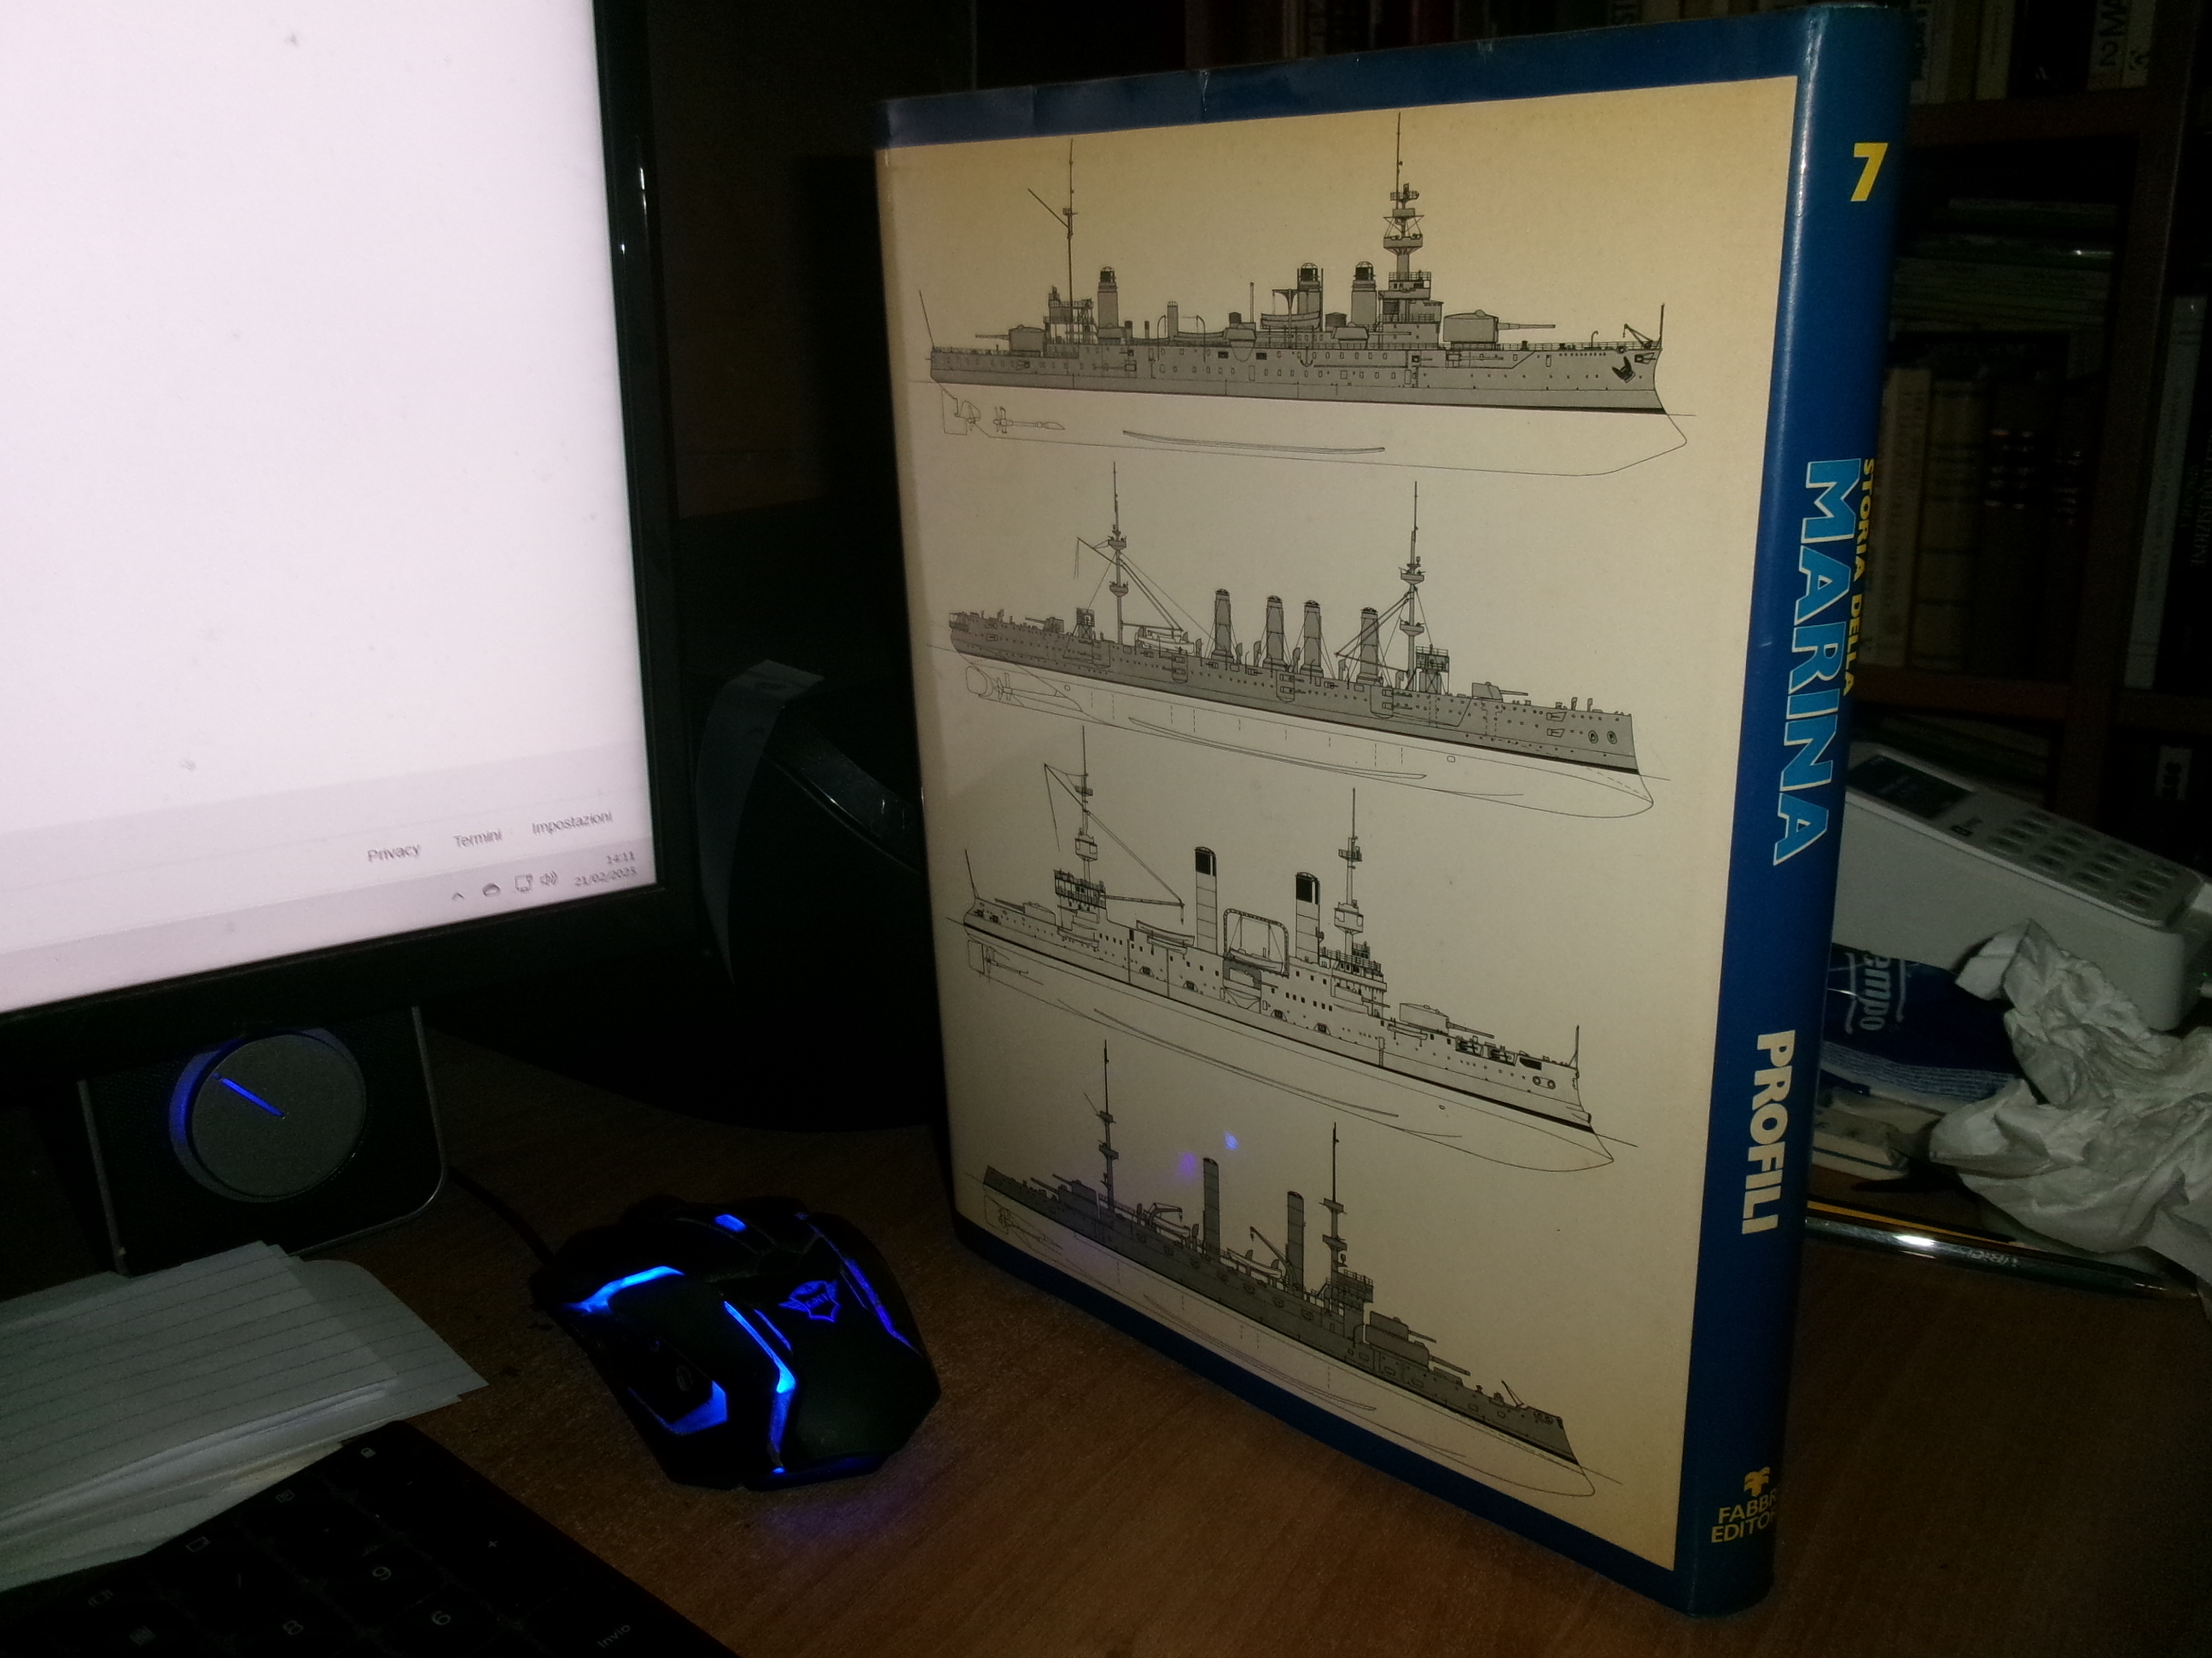This screenshot has width=2212, height=1658.
Task: Click the blank white page area on the monitor
Action: [300, 400]
